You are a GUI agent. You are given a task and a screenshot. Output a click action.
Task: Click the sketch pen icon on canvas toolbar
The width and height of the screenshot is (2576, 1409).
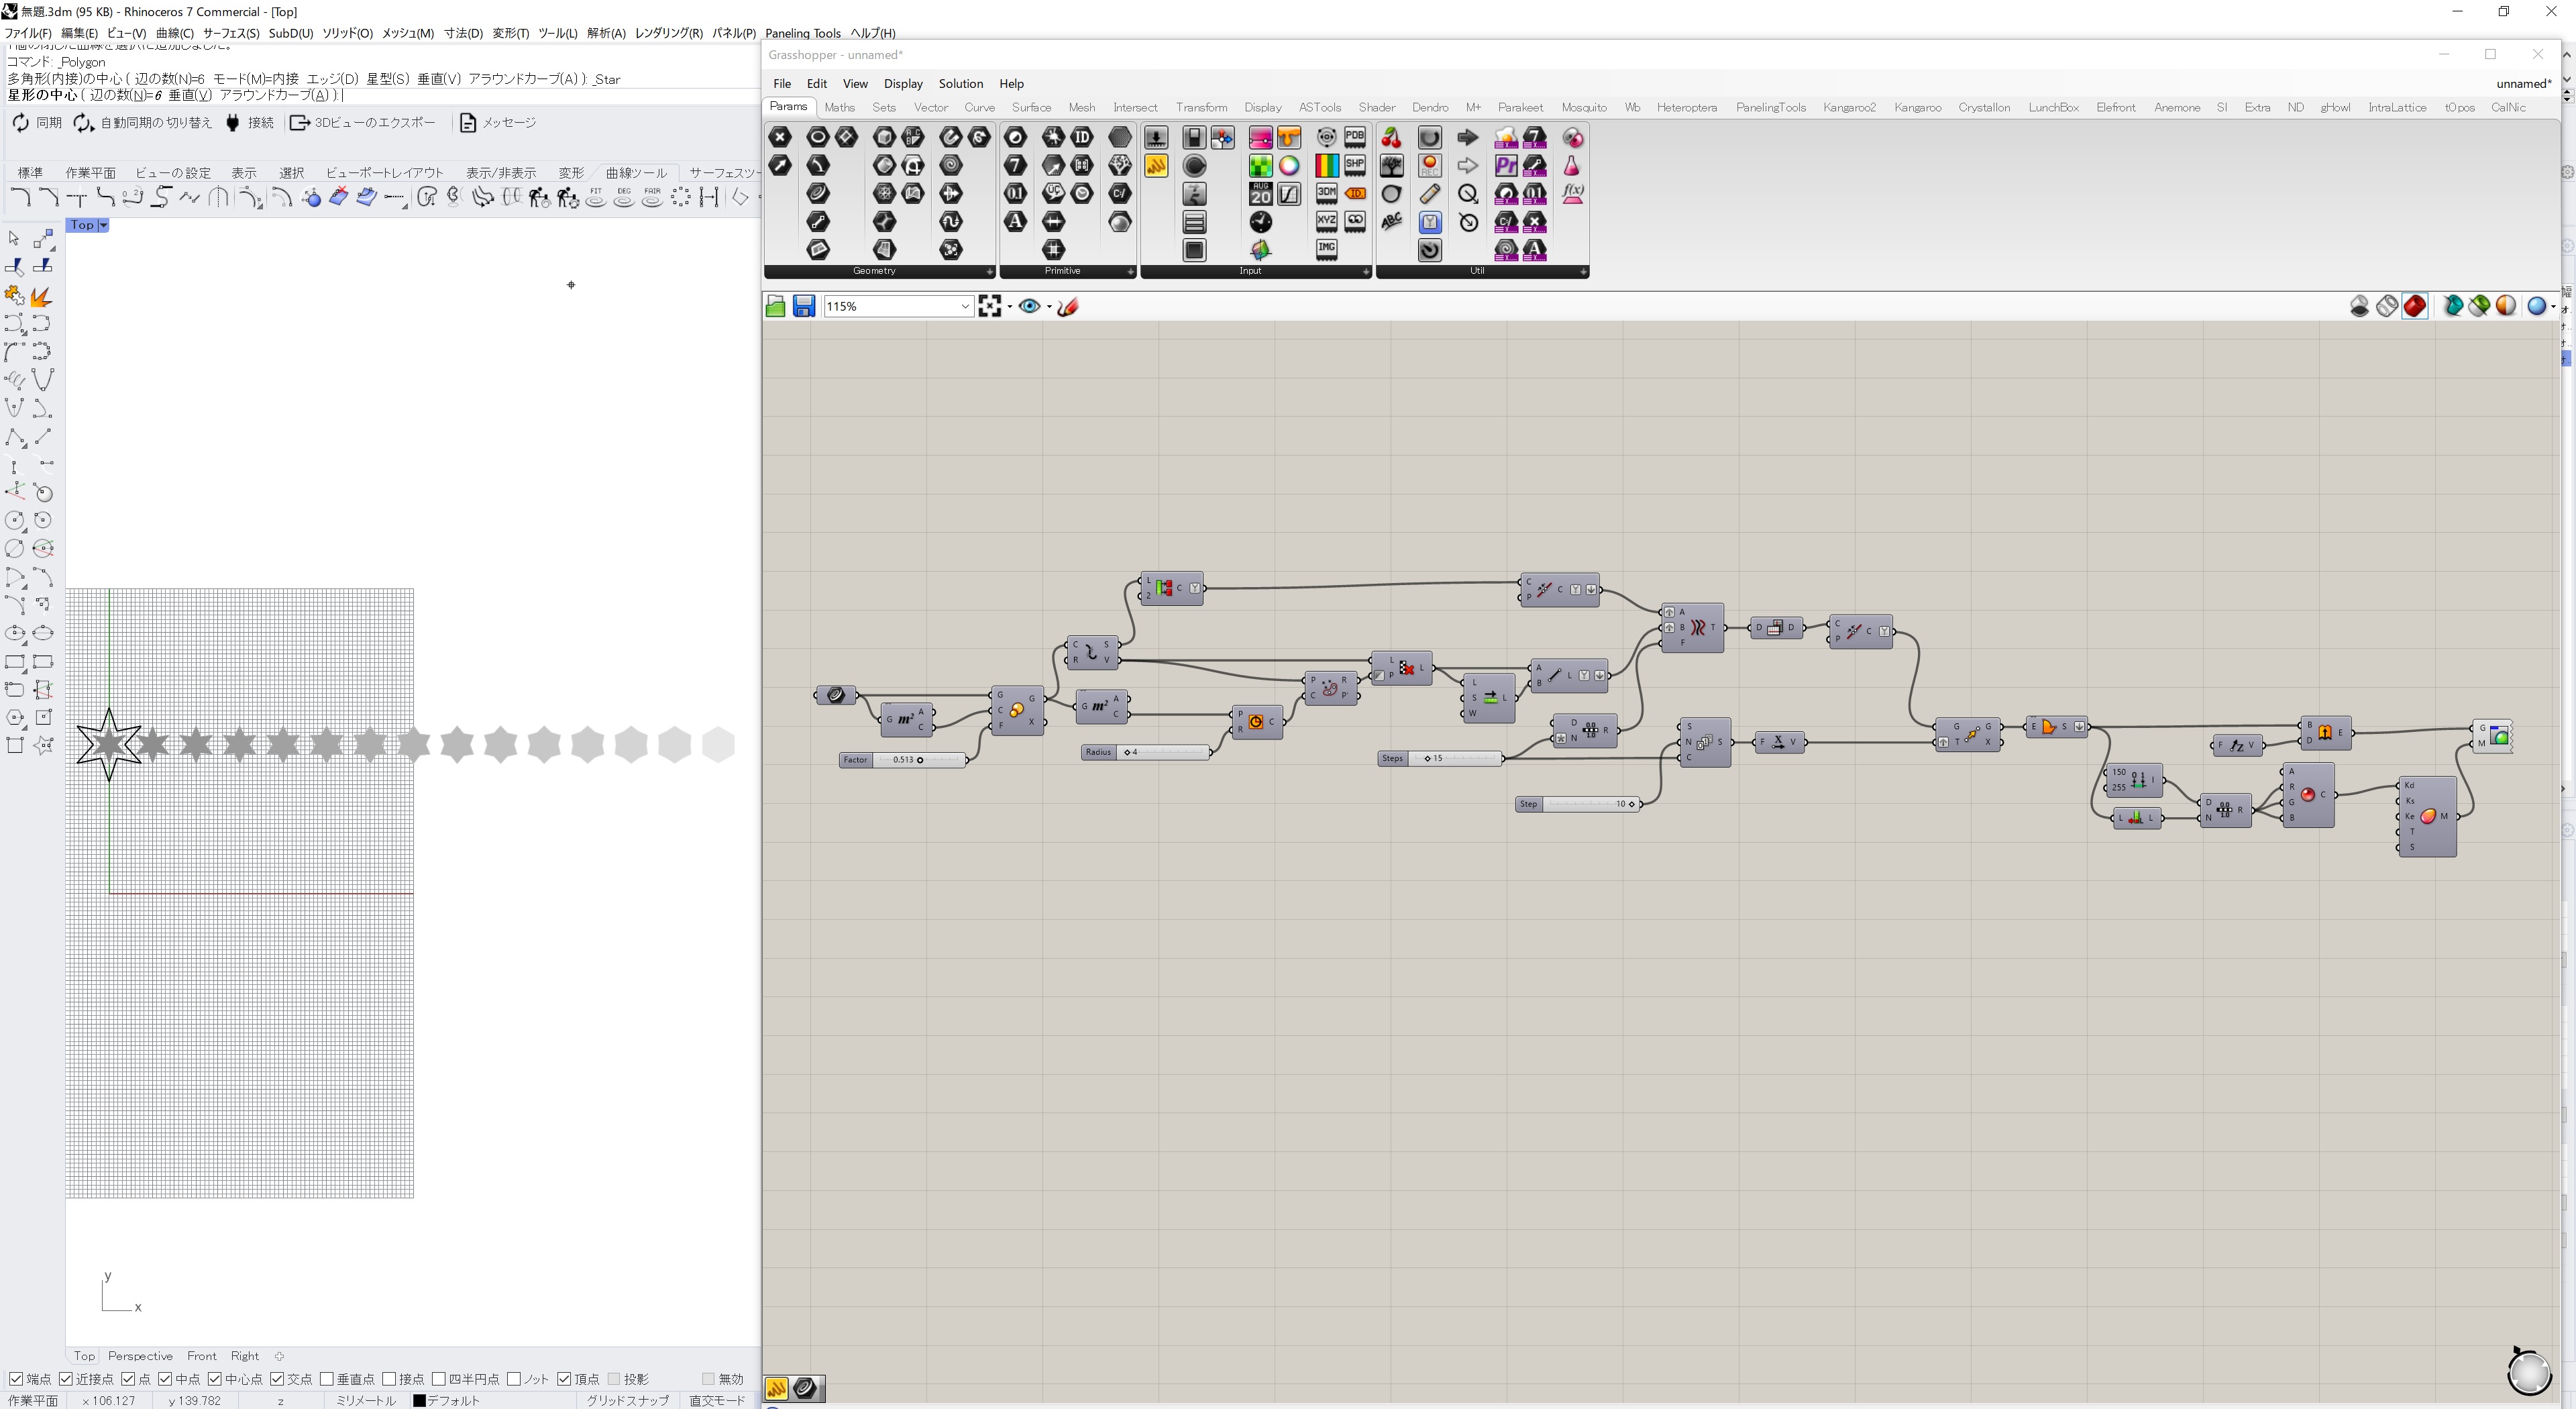tap(1067, 306)
